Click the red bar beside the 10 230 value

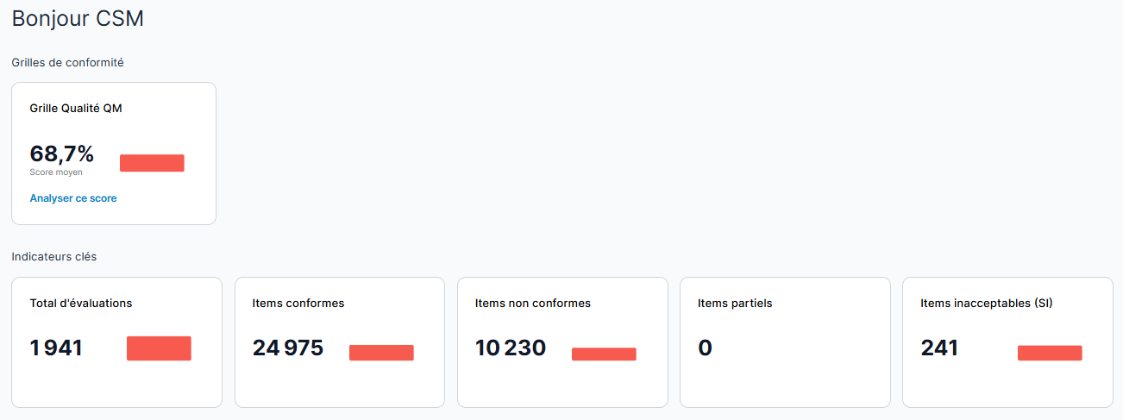pyautogui.click(x=604, y=354)
